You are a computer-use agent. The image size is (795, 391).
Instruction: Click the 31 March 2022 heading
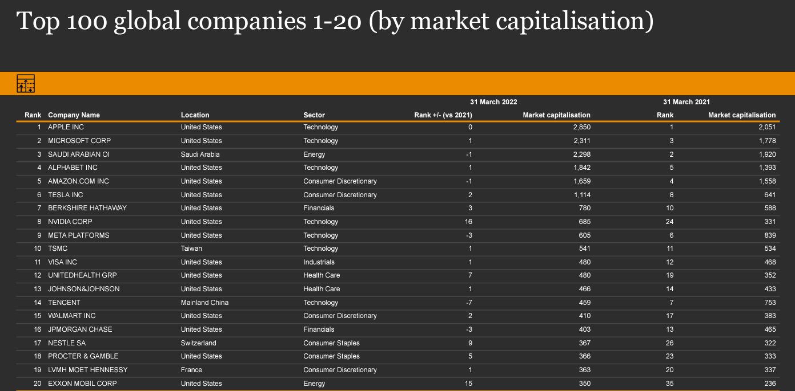(493, 102)
